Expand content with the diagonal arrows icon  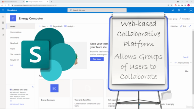pyautogui.click(x=190, y=26)
